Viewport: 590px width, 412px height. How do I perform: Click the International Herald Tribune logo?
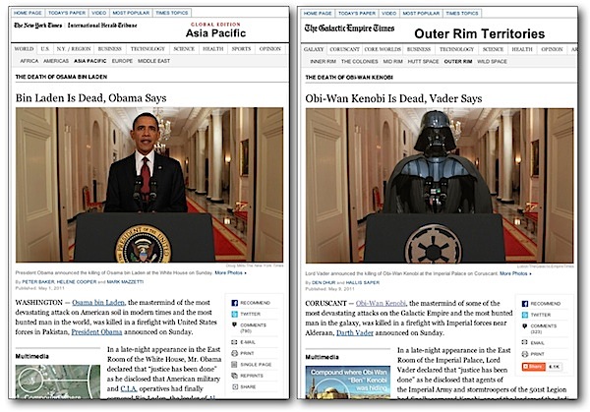tap(102, 26)
